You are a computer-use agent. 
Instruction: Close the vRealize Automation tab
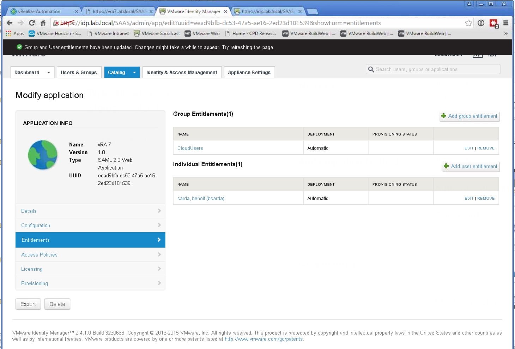(x=76, y=12)
